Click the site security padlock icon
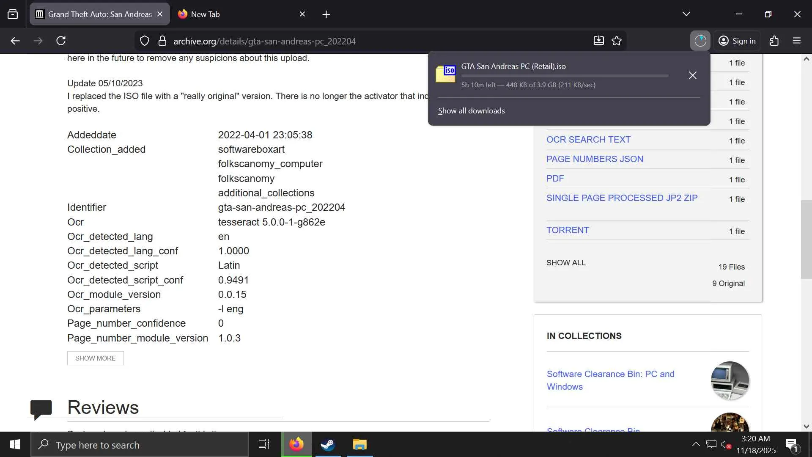The image size is (812, 457). [x=162, y=41]
